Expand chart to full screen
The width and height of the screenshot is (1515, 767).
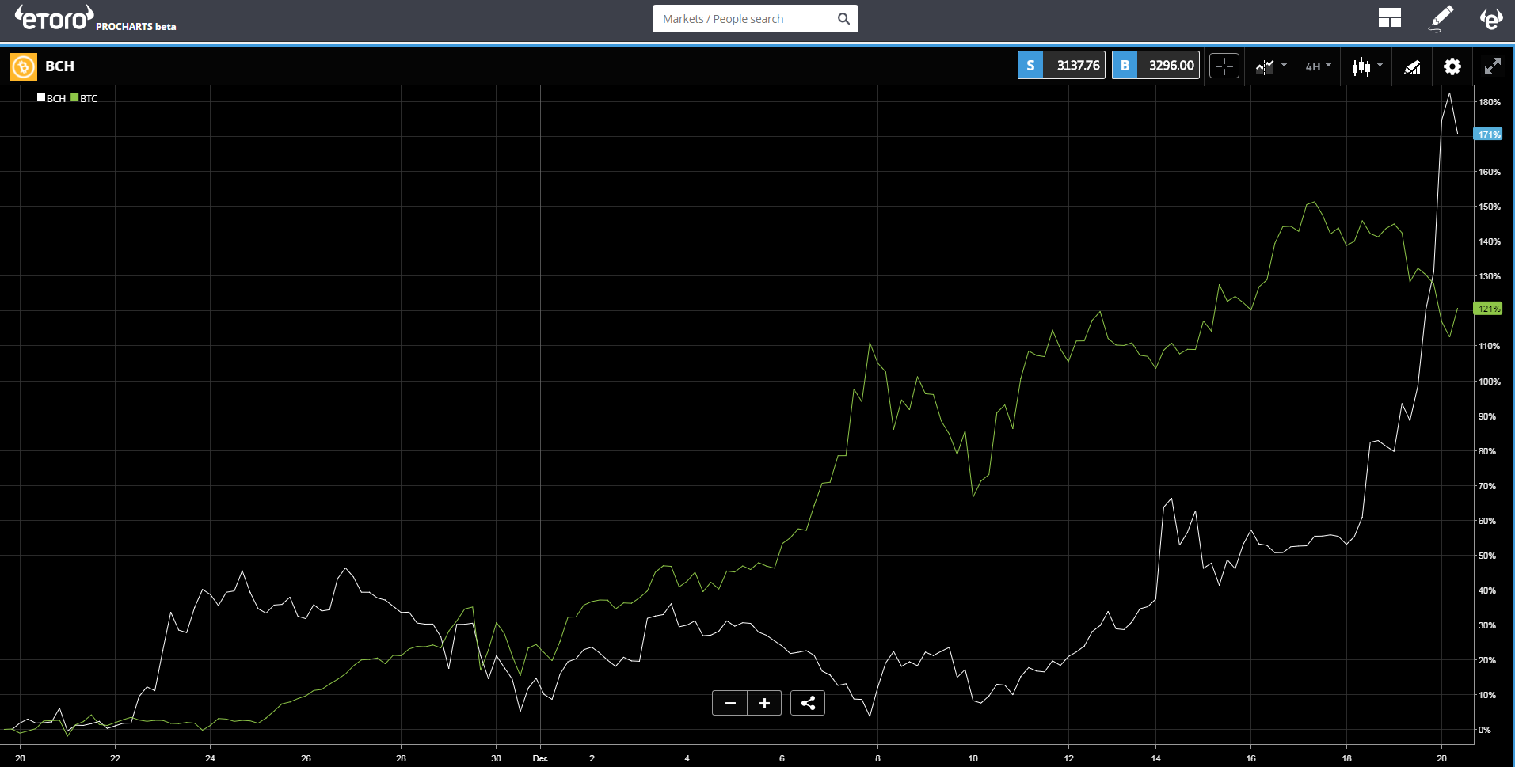(1492, 66)
